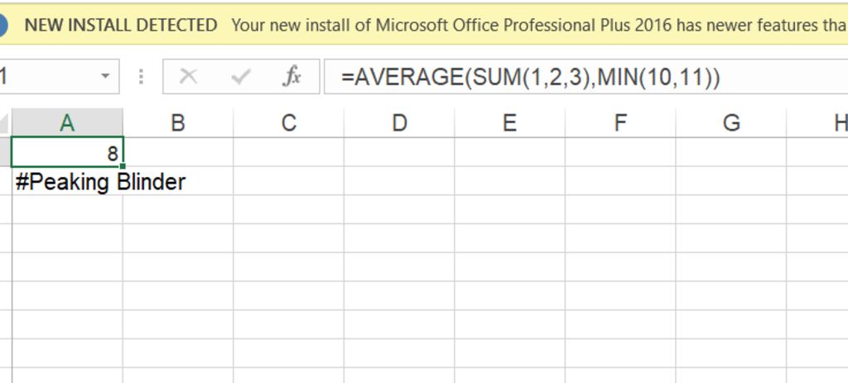Click the Cancel X icon in formula bar
Screen dimensions: 848x383
point(189,77)
